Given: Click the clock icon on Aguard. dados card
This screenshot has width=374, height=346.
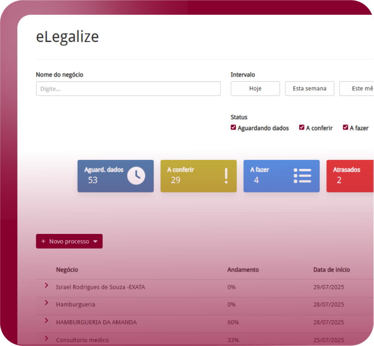Looking at the screenshot, I should click(x=136, y=176).
